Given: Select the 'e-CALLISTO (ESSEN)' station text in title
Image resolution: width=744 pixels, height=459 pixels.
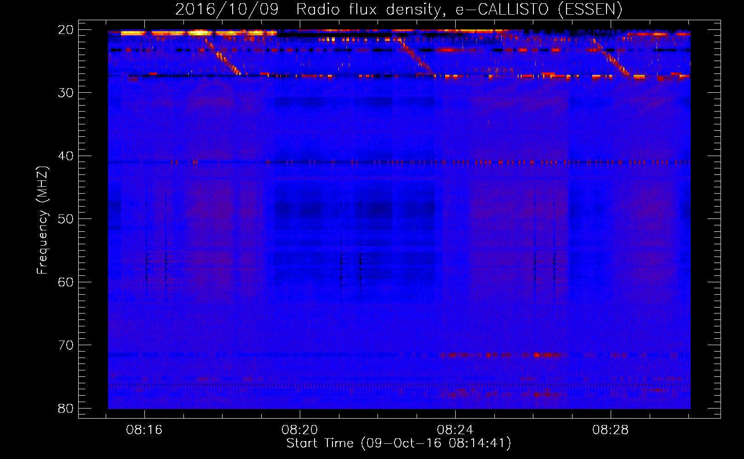Looking at the screenshot, I should (x=538, y=10).
